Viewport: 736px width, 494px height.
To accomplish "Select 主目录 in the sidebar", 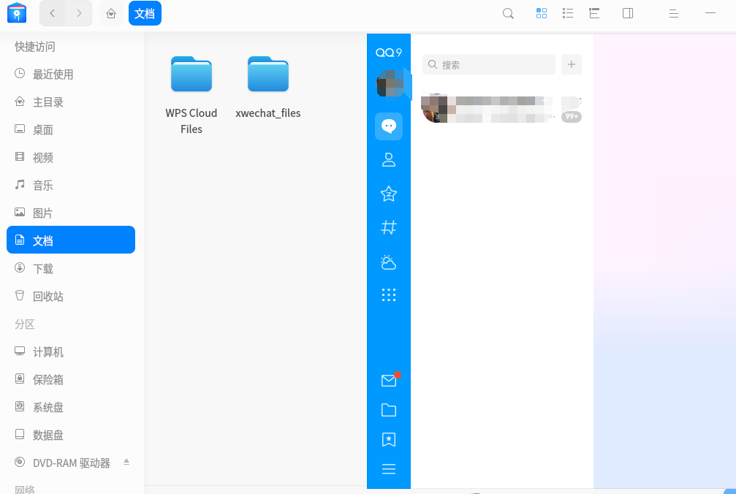I will click(x=71, y=102).
